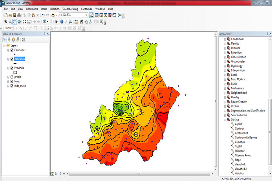
Task: Click the Provincia layer symbol swatch
Action: pyautogui.click(x=15, y=72)
